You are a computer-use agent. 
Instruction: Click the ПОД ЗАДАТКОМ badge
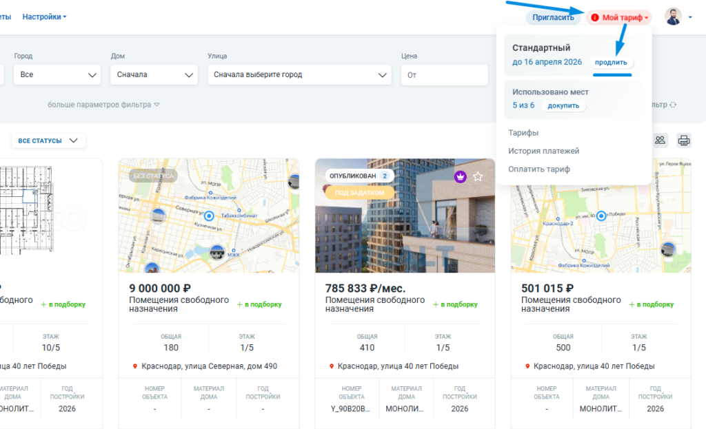359,193
